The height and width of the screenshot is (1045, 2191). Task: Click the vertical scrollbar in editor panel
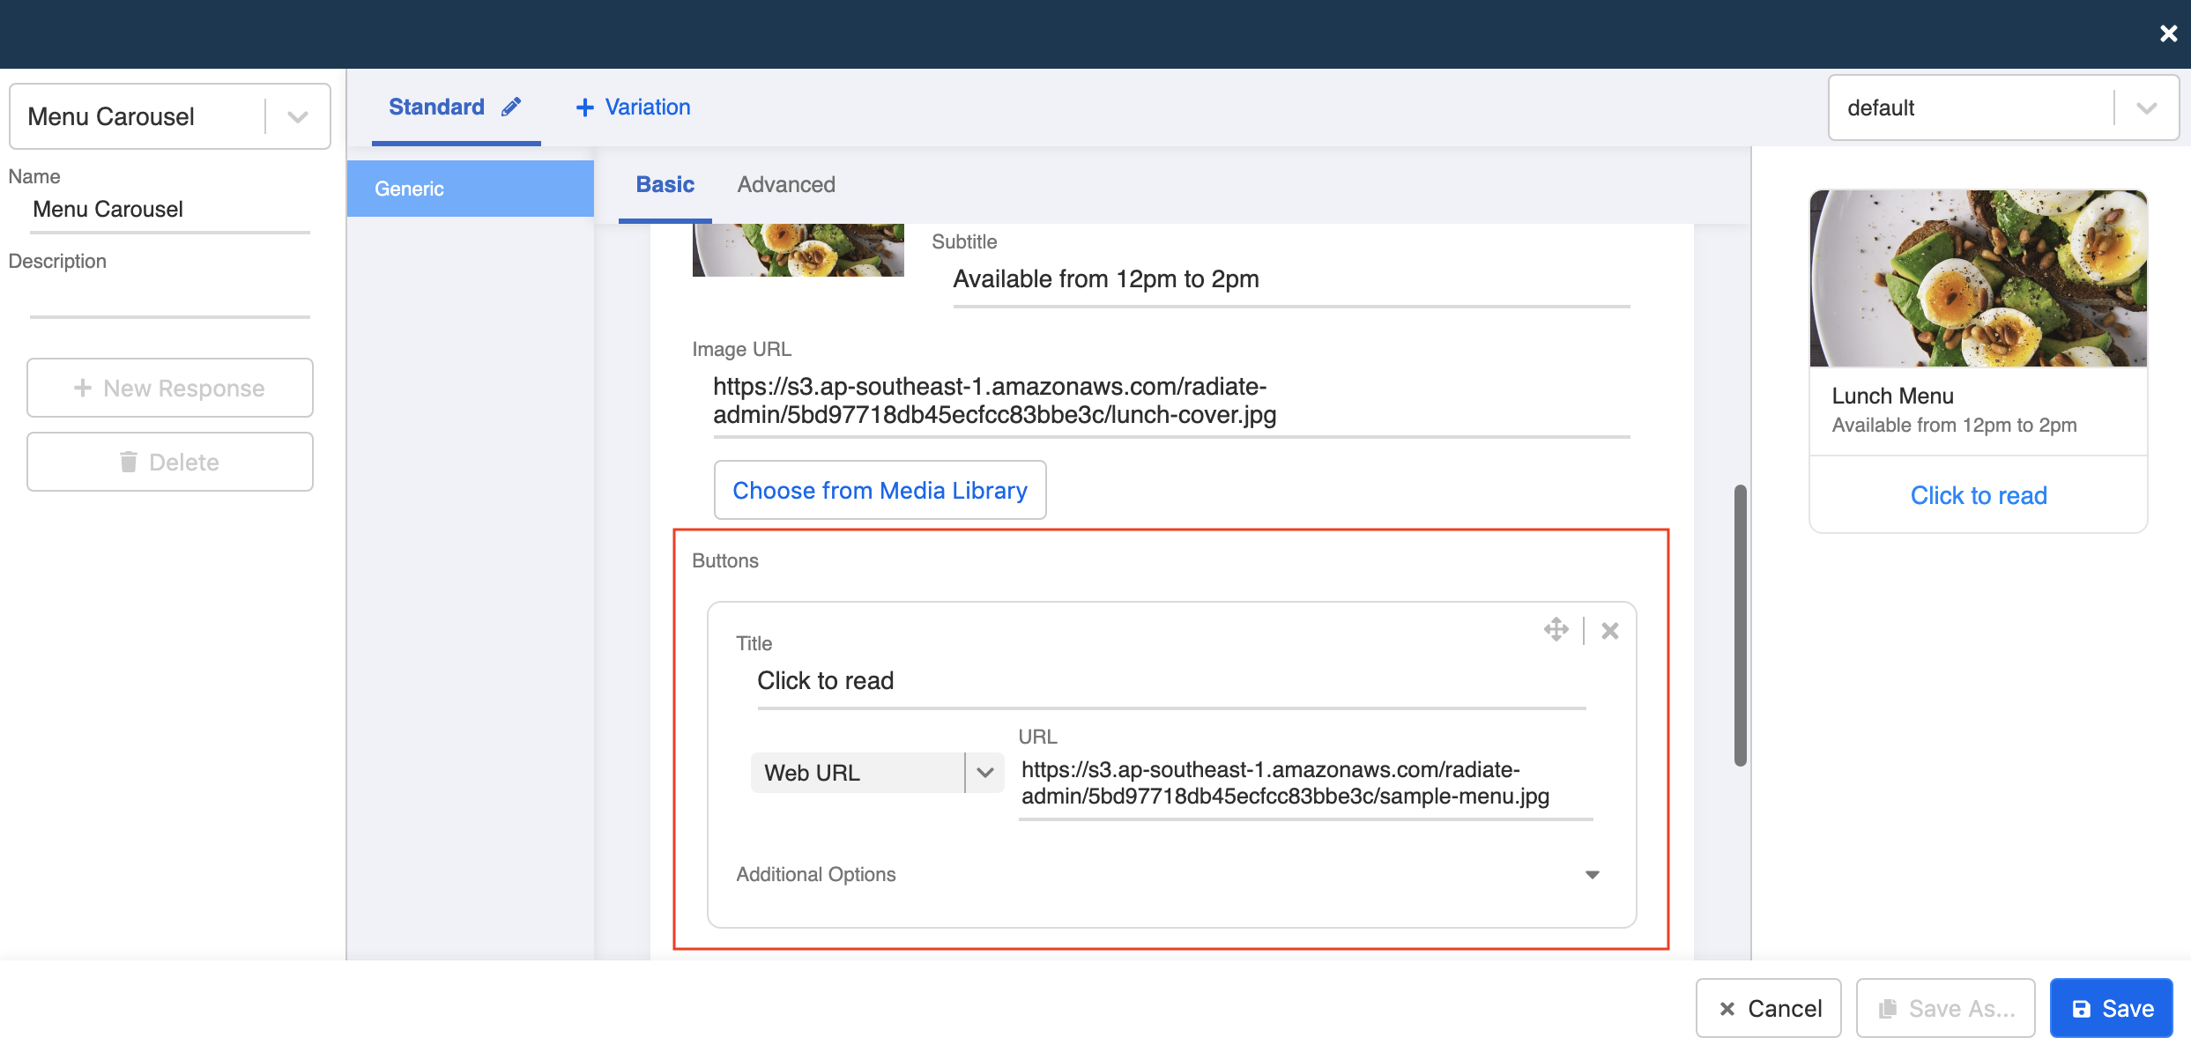tap(1740, 626)
